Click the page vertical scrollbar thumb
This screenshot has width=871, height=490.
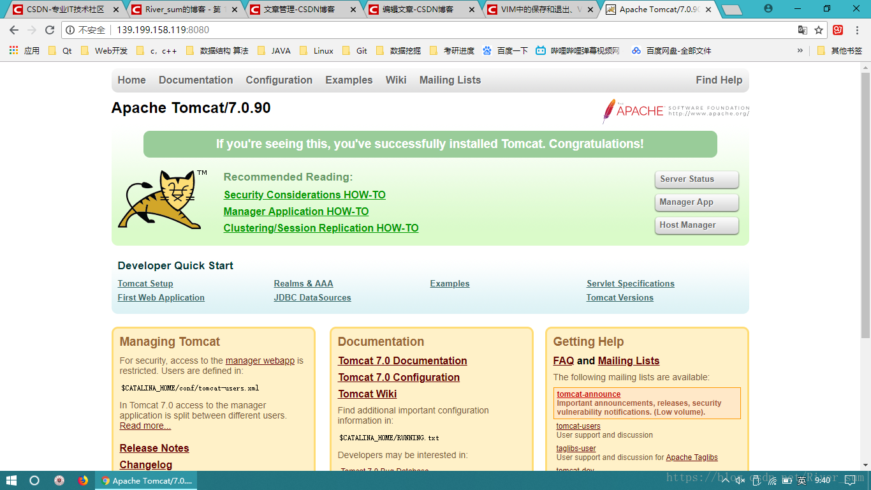tap(865, 204)
